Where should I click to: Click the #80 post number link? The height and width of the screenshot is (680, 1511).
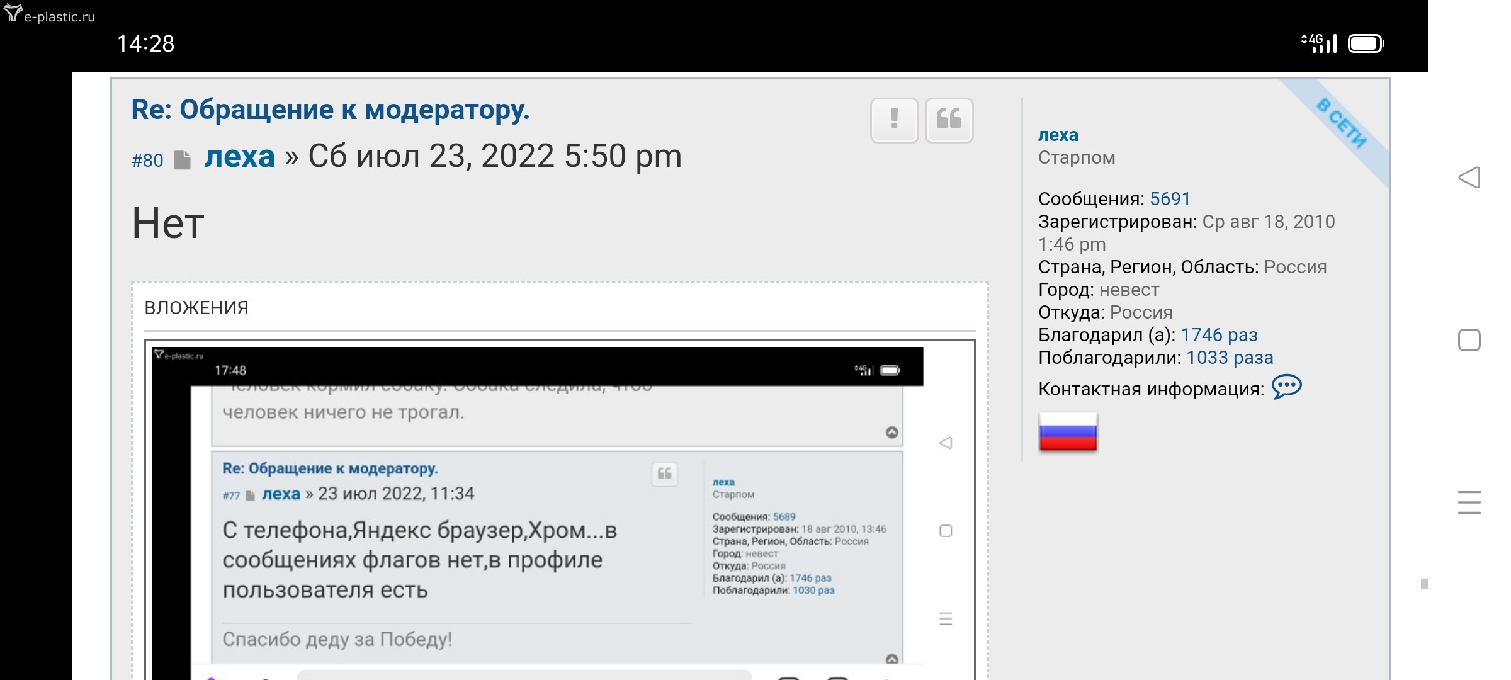(x=147, y=161)
